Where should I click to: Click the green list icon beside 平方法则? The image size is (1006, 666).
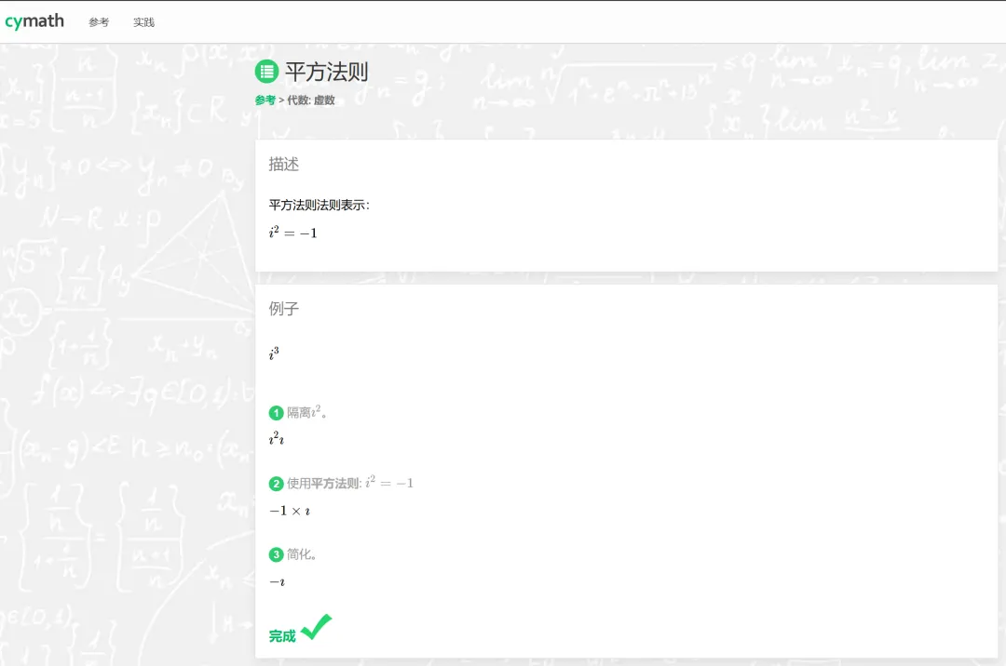tap(266, 72)
